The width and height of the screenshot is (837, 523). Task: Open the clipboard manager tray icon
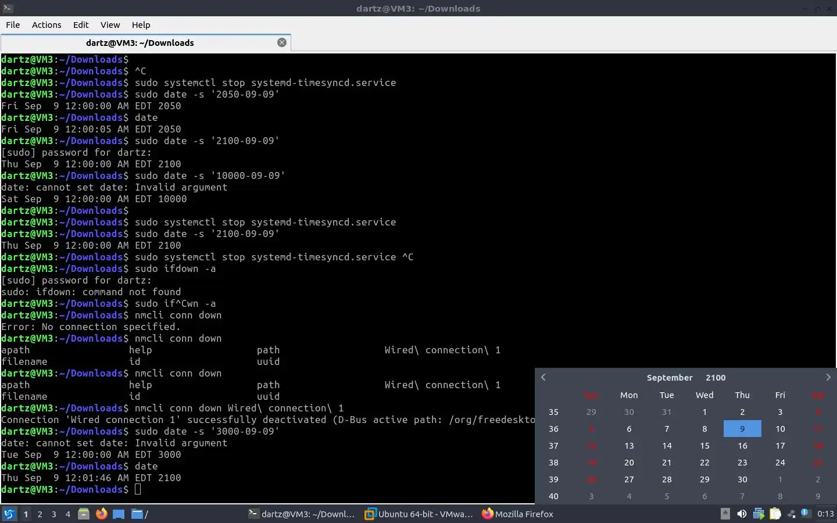pos(775,514)
